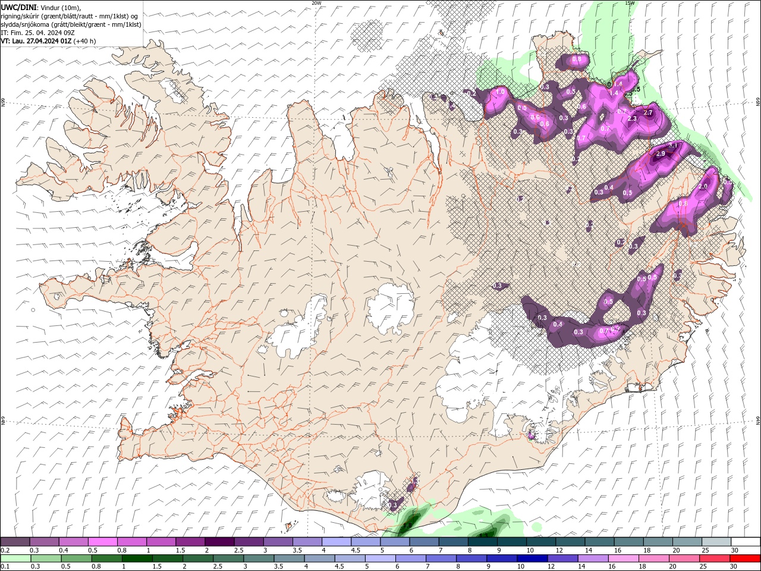The height and width of the screenshot is (571, 761).
Task: Pick the 0.5–0.8 swatch in lower green legend
Action: tap(77, 559)
